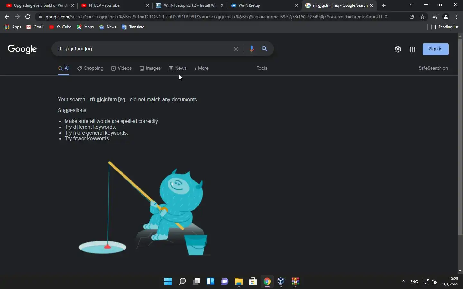Image resolution: width=463 pixels, height=289 pixels.
Task: Switch to the Upgrading every build of Windows tab
Action: (x=40, y=5)
